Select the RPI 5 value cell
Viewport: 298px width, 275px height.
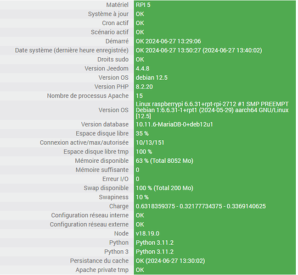pyautogui.click(x=215, y=5)
